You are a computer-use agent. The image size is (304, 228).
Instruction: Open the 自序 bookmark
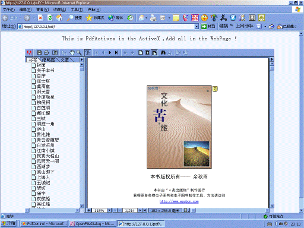41,75
